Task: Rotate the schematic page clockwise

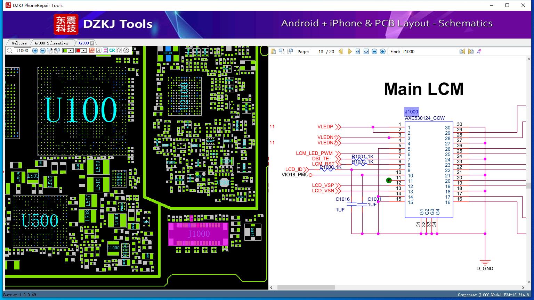Action: pyautogui.click(x=281, y=51)
